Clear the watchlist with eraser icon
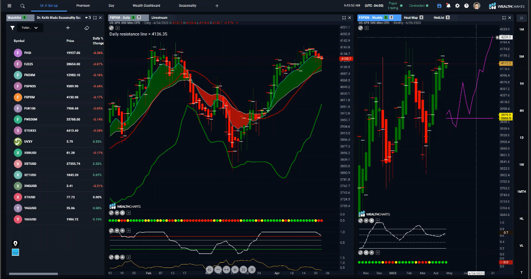 pyautogui.click(x=87, y=28)
